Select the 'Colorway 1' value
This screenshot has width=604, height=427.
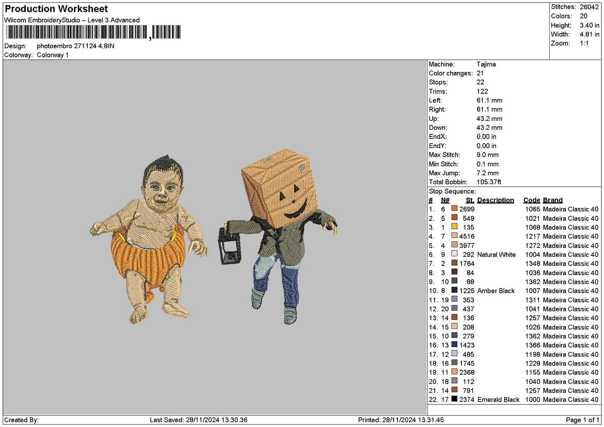click(53, 55)
